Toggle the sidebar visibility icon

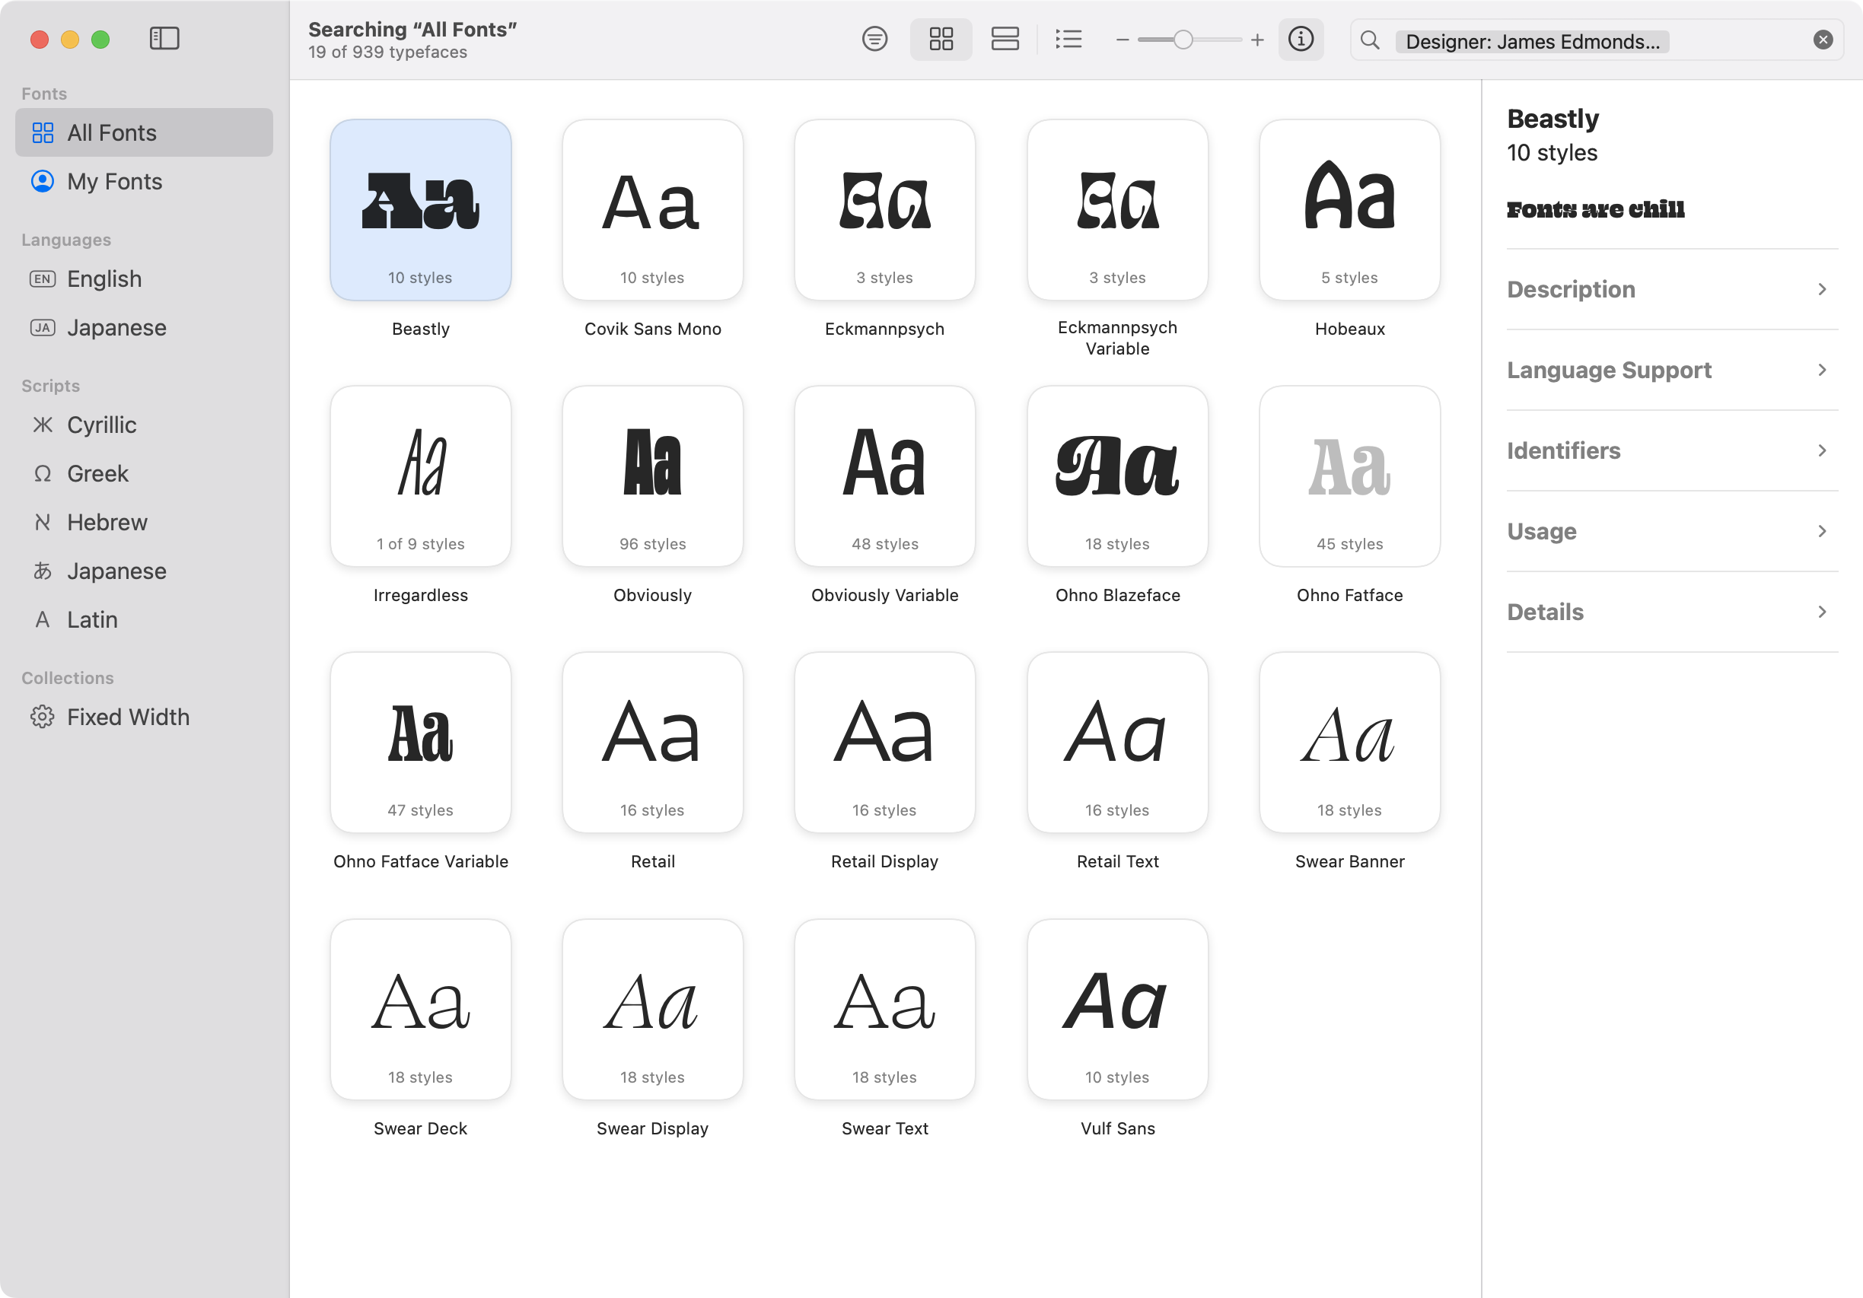[x=164, y=39]
